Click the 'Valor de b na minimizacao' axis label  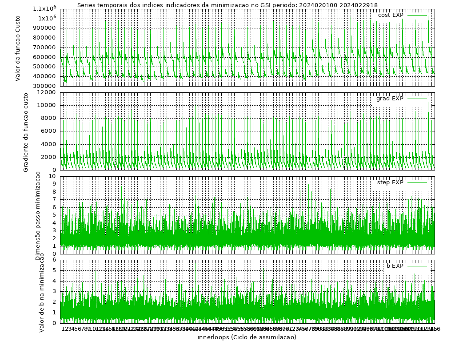[x=42, y=292]
